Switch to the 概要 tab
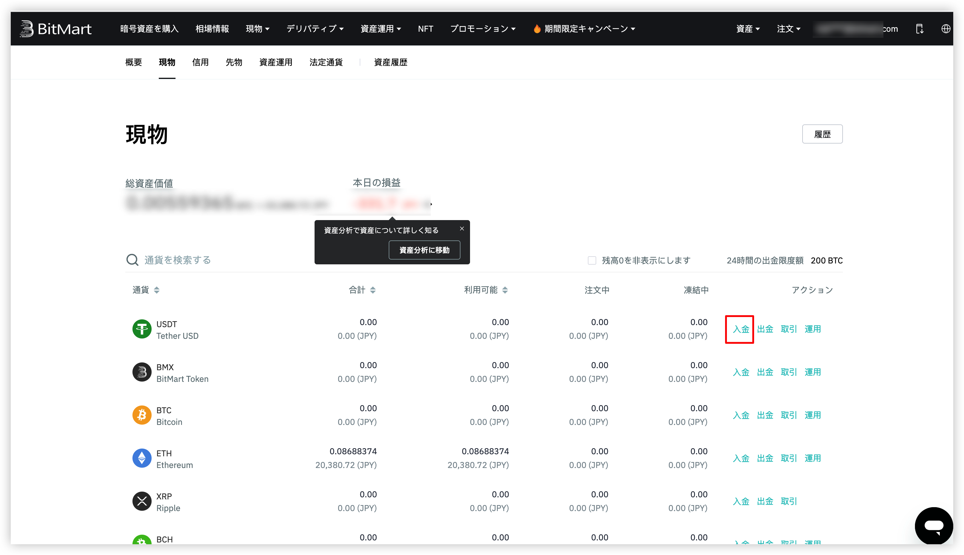This screenshot has height=555, width=964. pyautogui.click(x=133, y=62)
